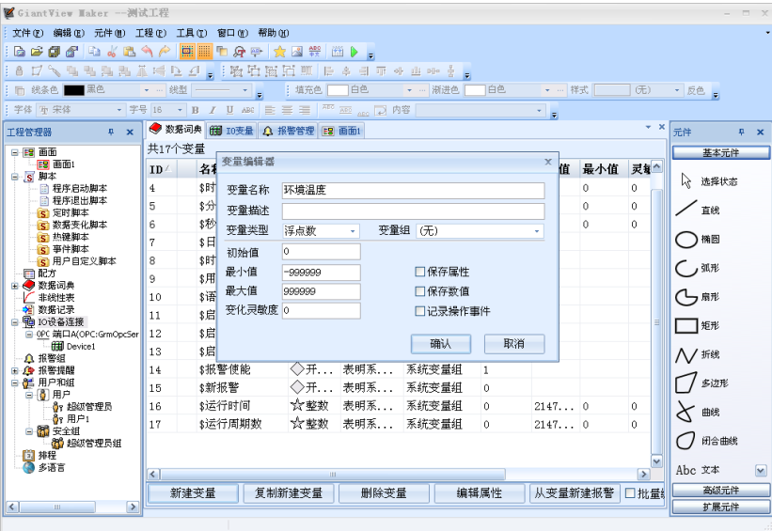
Task: Open the 线条色 line color dropdown
Action: point(147,90)
